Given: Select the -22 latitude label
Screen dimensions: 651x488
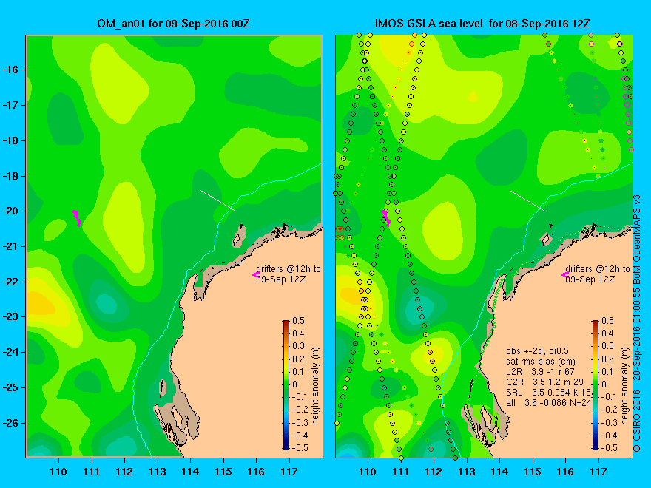Looking at the screenshot, I should tap(11, 282).
